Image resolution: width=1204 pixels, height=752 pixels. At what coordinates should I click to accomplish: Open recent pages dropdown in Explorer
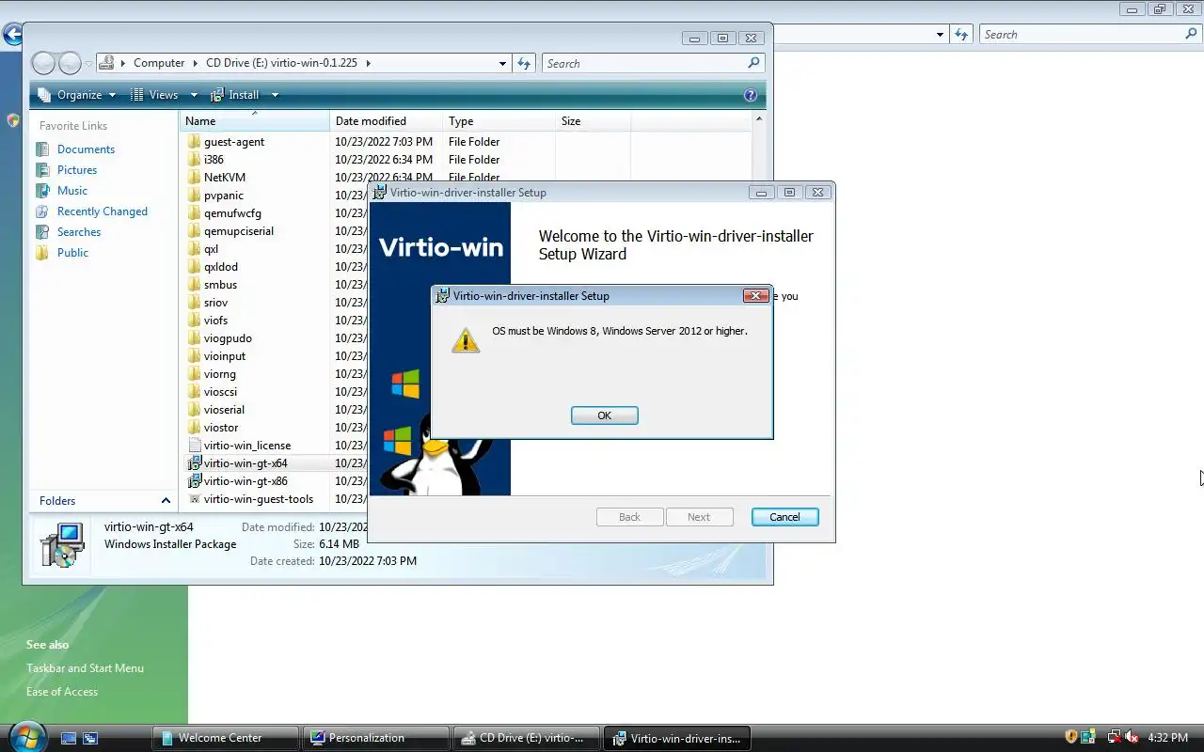click(88, 63)
